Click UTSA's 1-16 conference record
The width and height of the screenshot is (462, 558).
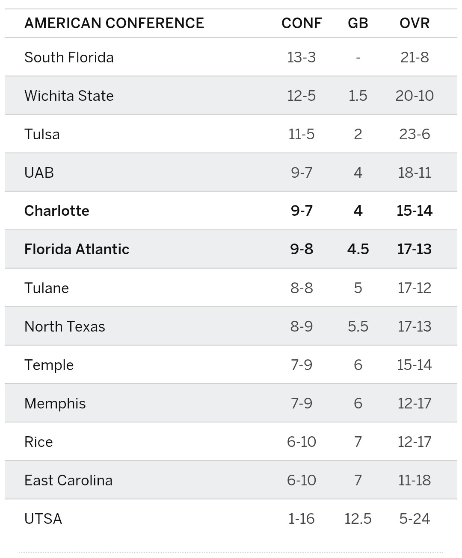click(302, 519)
